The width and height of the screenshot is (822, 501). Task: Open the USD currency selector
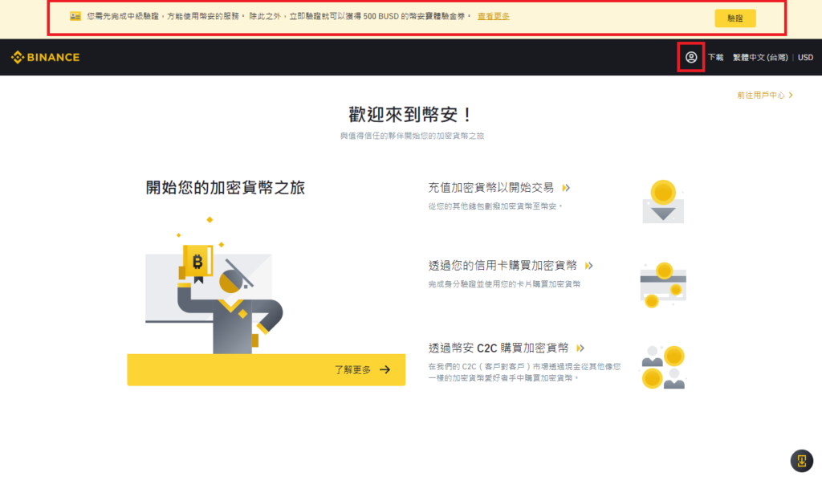[x=805, y=57]
